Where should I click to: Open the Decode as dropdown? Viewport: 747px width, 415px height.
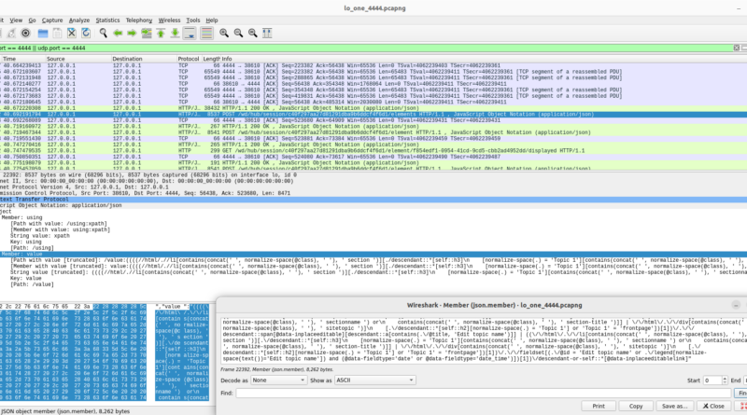pyautogui.click(x=278, y=380)
